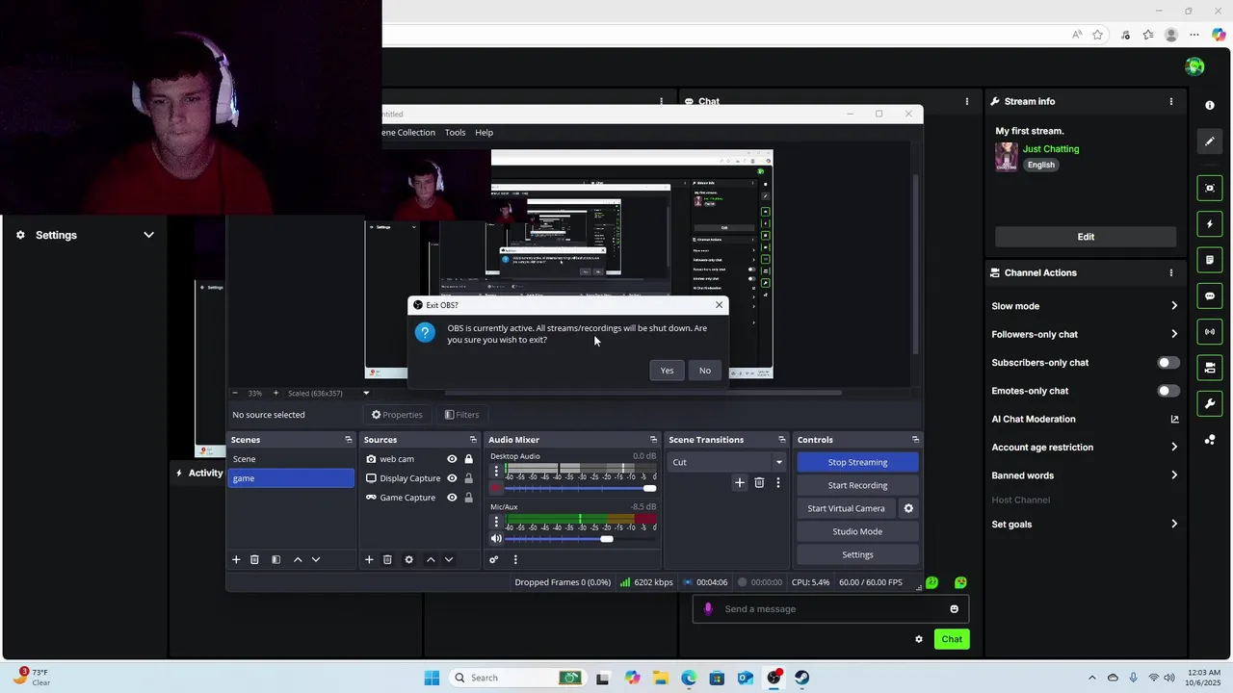This screenshot has width=1233, height=693.
Task: Open preview scaling dropdown arrow
Action: 366,393
